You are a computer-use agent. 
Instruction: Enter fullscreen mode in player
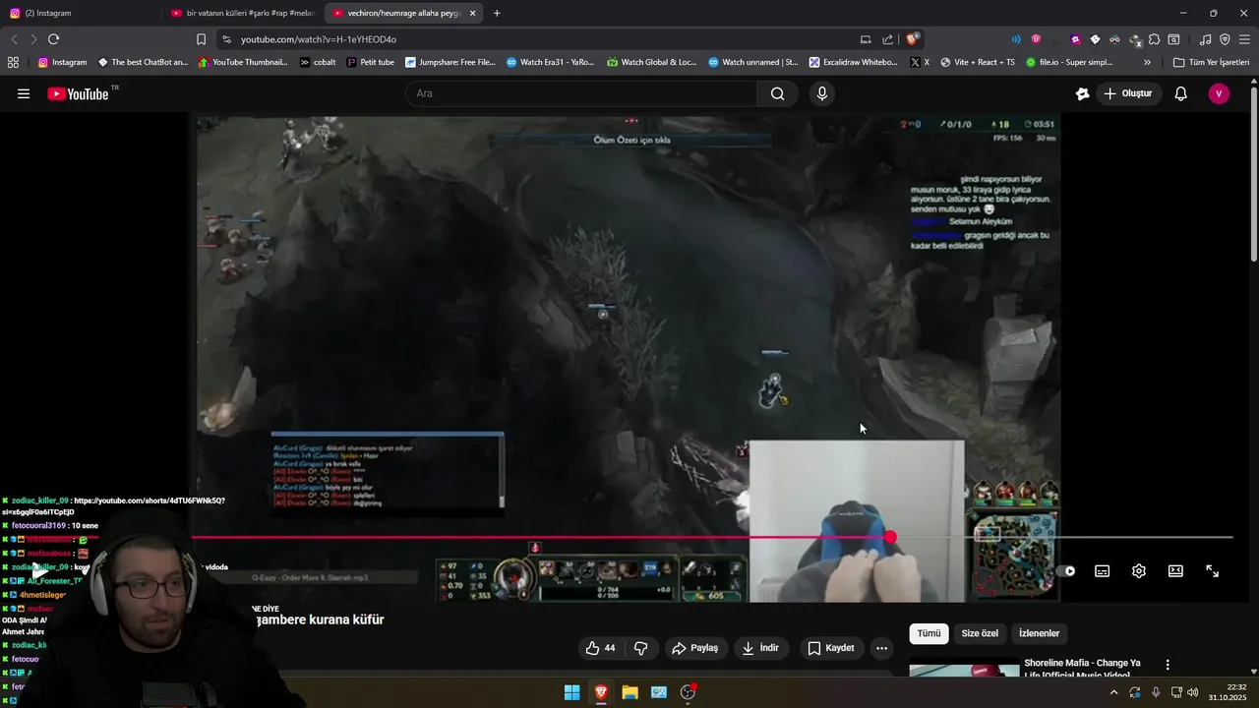click(x=1212, y=571)
